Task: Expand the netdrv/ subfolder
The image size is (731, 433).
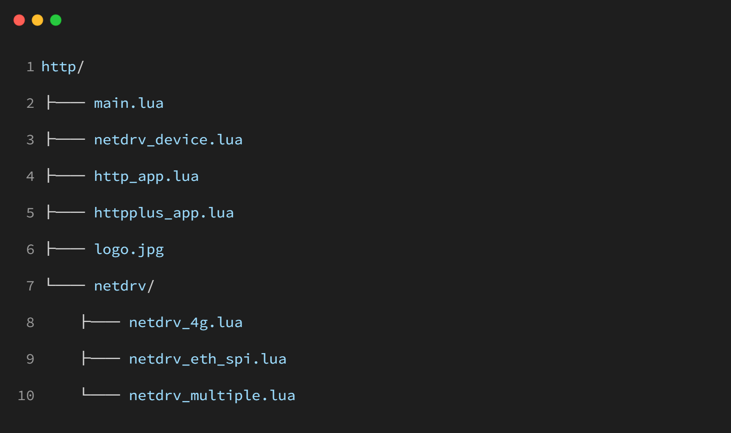Action: click(x=124, y=286)
